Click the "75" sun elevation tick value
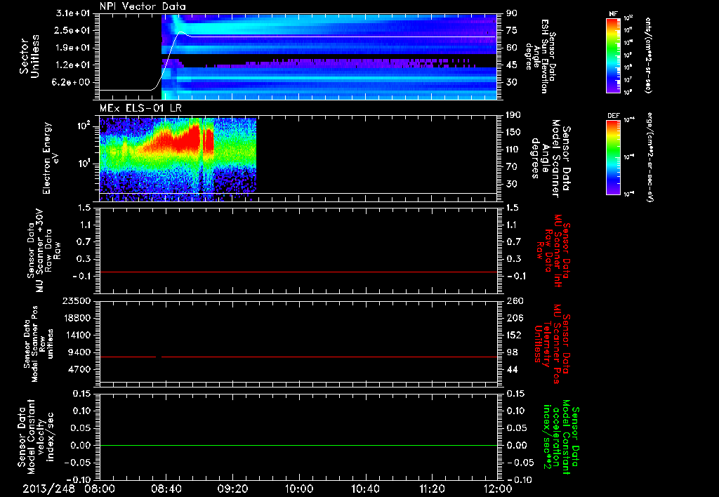This screenshot has height=497, width=719. [x=512, y=30]
